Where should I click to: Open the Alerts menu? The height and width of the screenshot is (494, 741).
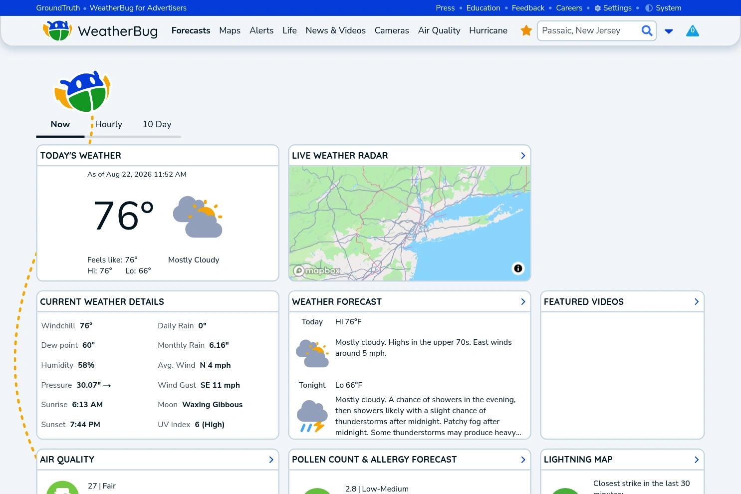(x=261, y=30)
